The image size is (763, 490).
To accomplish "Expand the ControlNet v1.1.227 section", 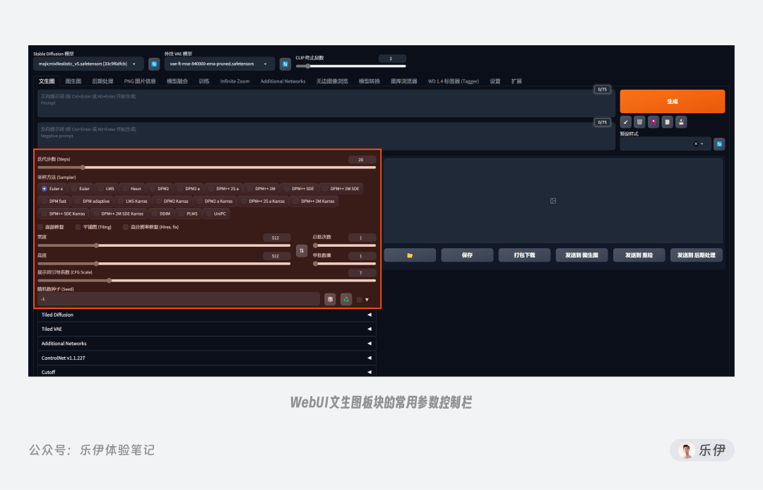I will 206,358.
